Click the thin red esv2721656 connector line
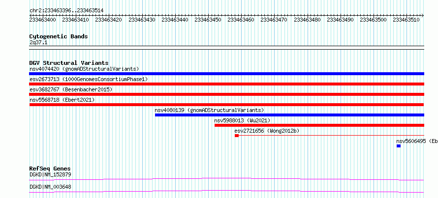Viewport: 438px width, 198px height. coord(331,136)
